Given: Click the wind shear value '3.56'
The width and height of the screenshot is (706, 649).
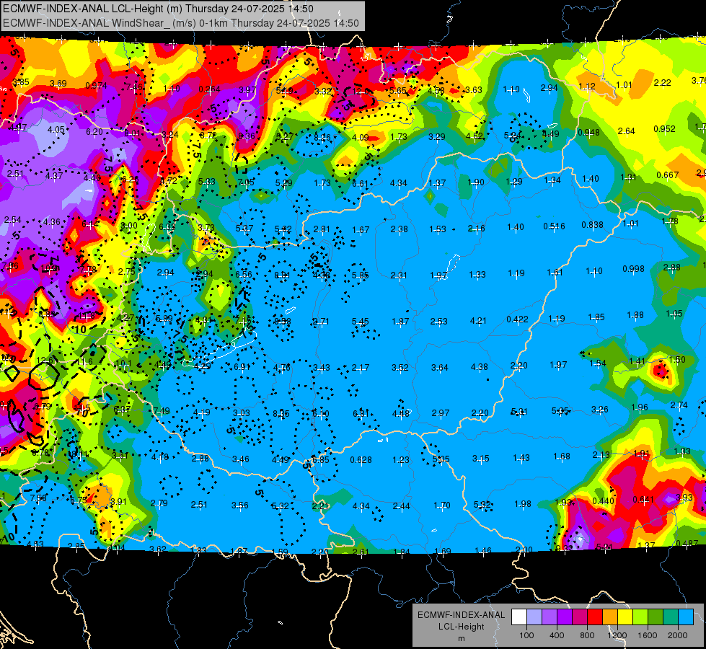Looking at the screenshot, I should tap(240, 505).
